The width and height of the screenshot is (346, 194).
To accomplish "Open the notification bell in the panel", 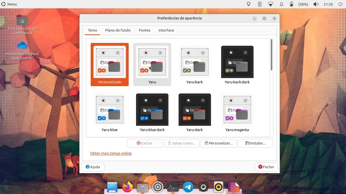I will coord(281,4).
